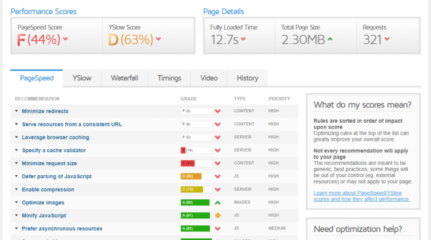Expand the Enable compression disclosure triangle
Screen dimensions: 431x240
[17, 189]
